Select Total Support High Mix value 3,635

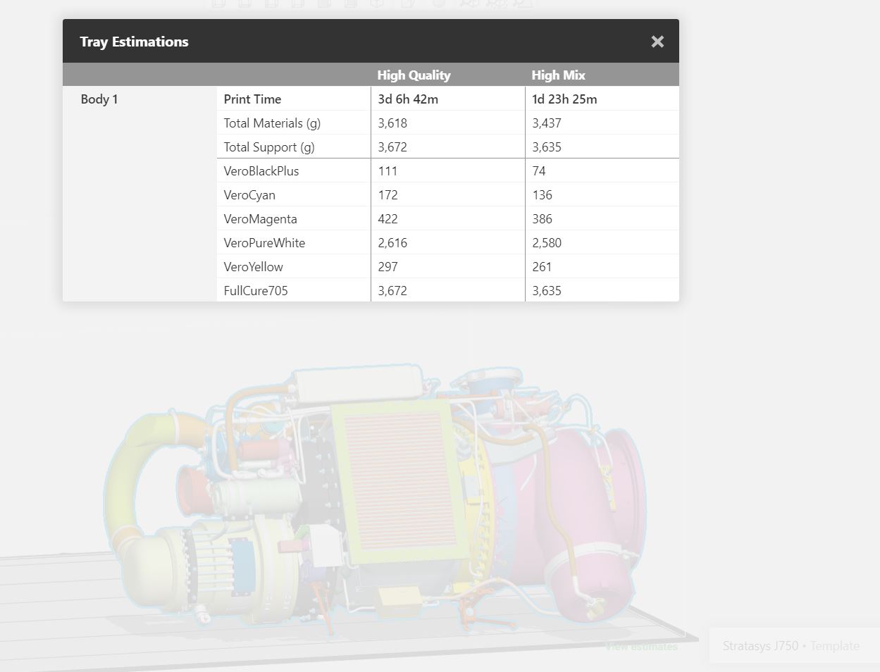pyautogui.click(x=547, y=147)
